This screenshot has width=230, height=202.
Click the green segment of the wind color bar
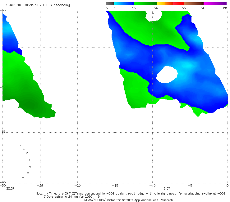(145, 4)
